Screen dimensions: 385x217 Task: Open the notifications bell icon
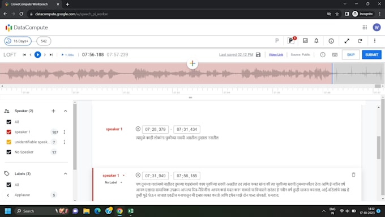click(316, 41)
